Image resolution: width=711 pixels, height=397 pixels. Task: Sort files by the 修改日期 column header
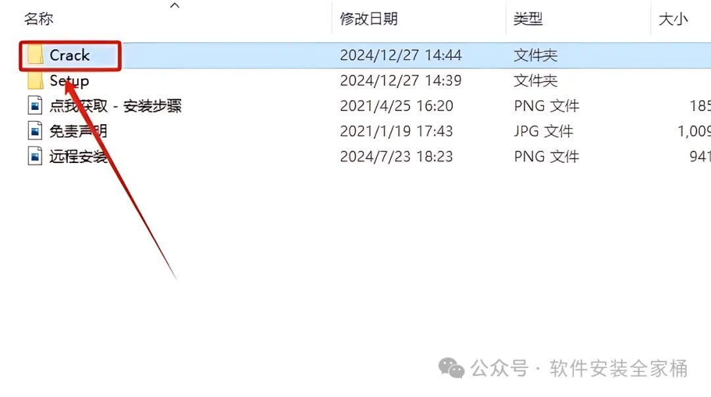tap(369, 19)
